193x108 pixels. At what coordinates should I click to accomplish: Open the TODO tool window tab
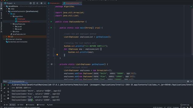pyautogui.click(x=20, y=105)
